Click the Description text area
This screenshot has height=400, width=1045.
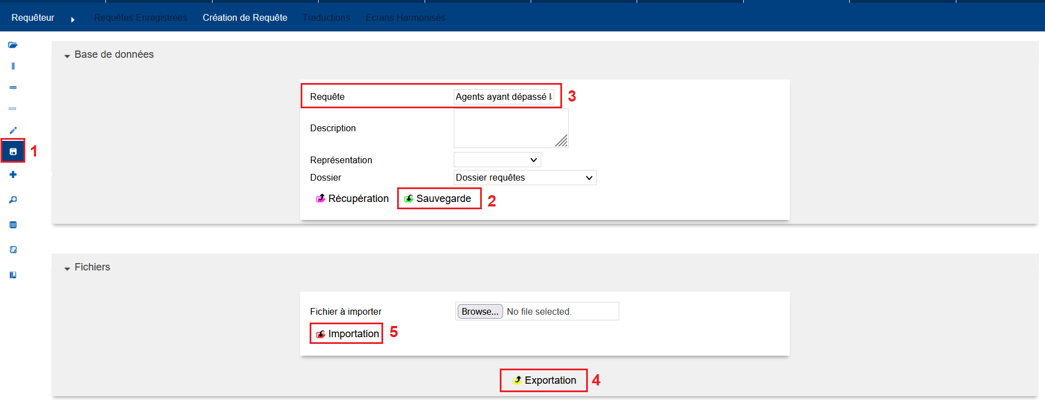[510, 128]
